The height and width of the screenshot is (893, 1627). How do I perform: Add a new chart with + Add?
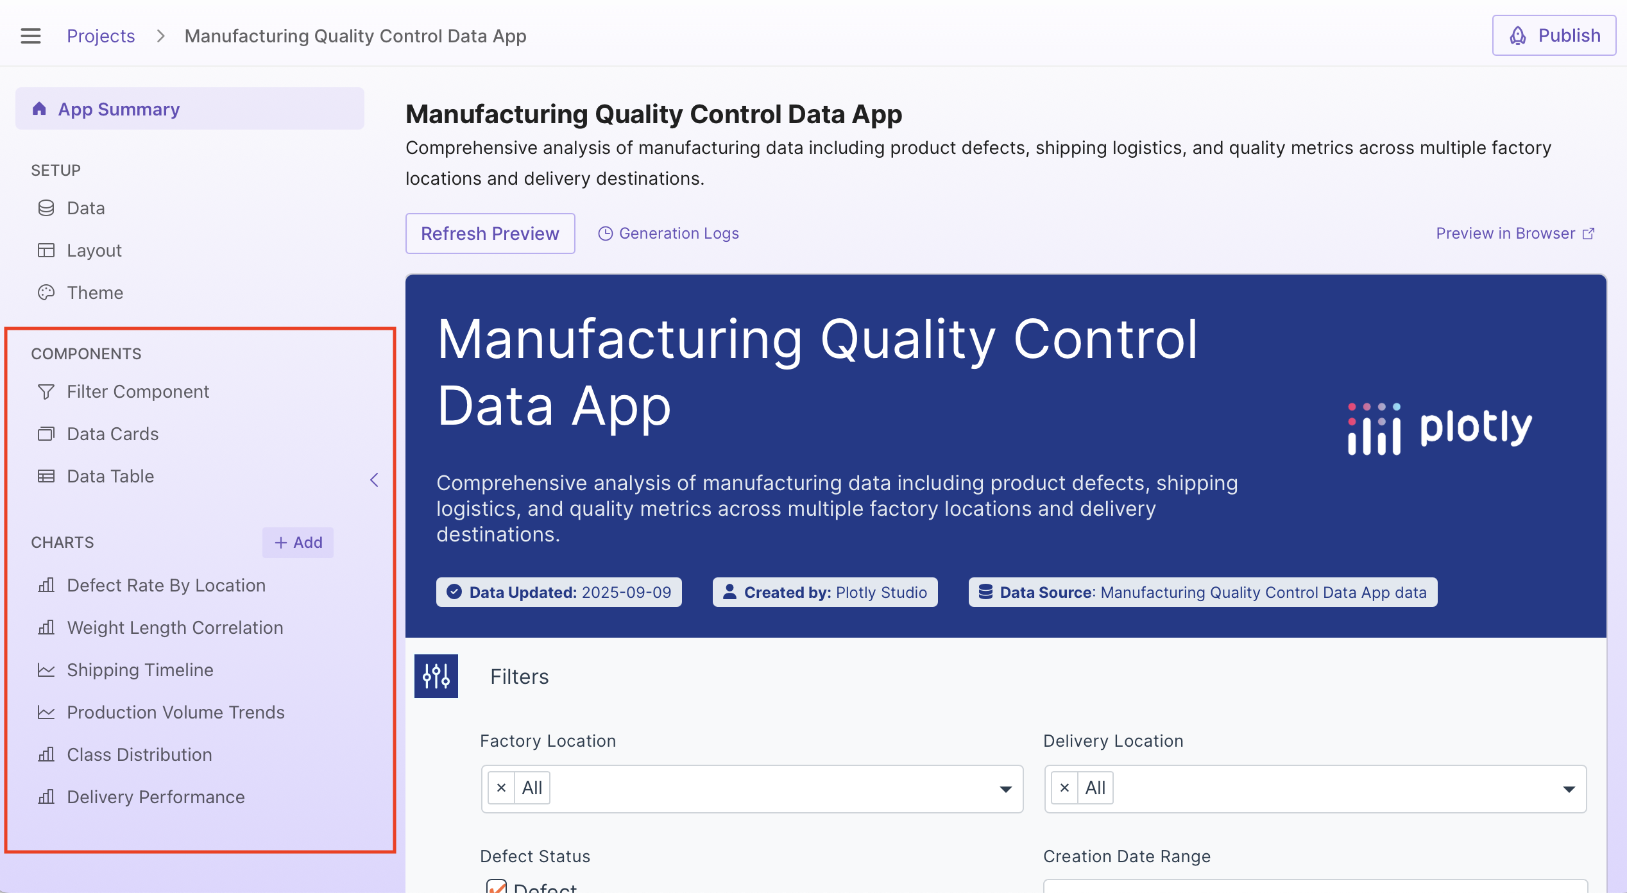(298, 543)
